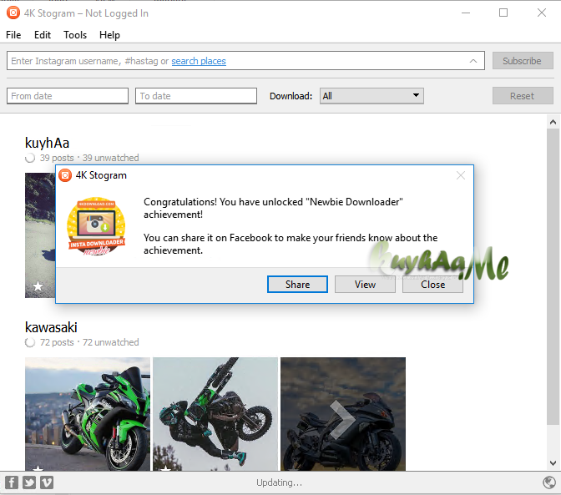Click the scrollbar up arrow
Image resolution: width=561 pixels, height=495 pixels.
click(553, 123)
